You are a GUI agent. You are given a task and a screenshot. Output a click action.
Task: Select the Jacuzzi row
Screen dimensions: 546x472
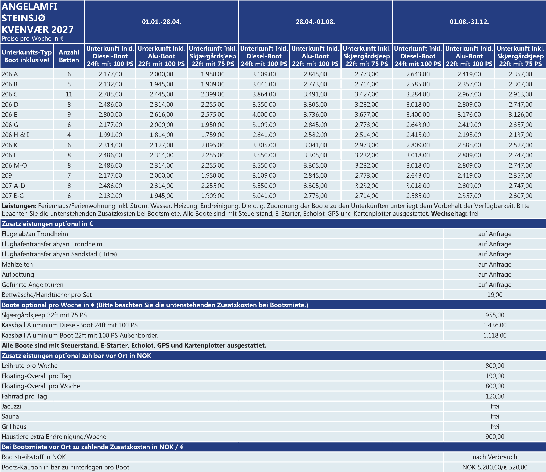tap(273, 406)
